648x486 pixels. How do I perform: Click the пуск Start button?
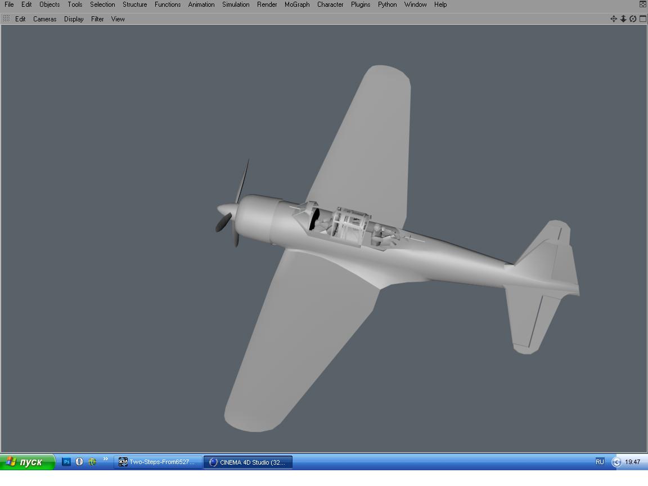tap(27, 462)
